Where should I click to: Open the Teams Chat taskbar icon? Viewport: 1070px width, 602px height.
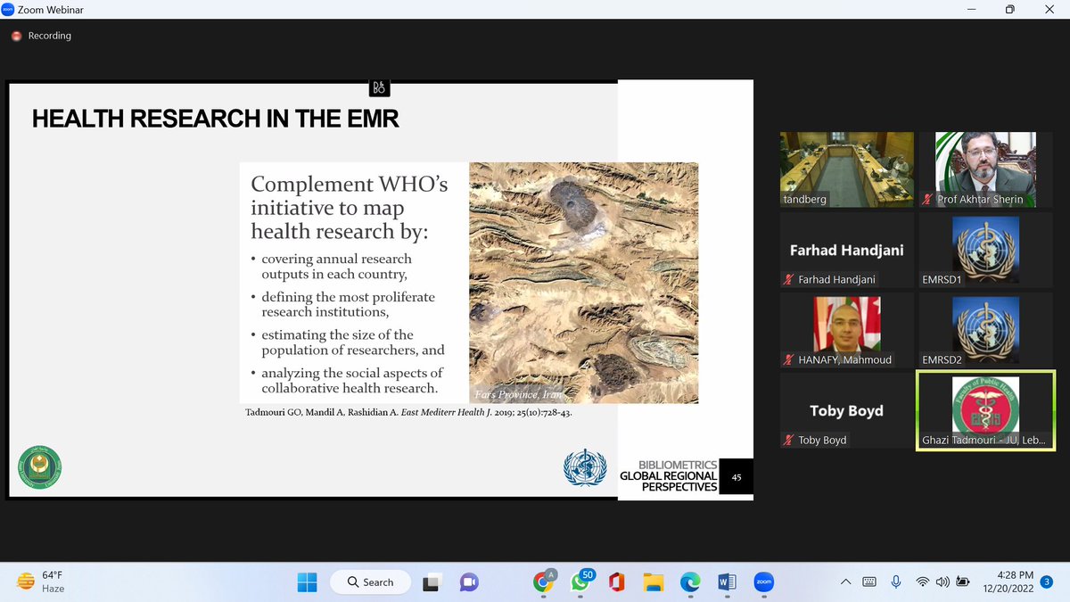click(x=469, y=582)
